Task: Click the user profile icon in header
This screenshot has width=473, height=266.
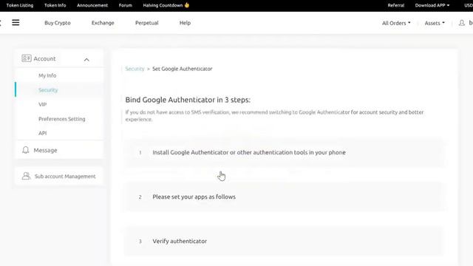Action: [461, 23]
